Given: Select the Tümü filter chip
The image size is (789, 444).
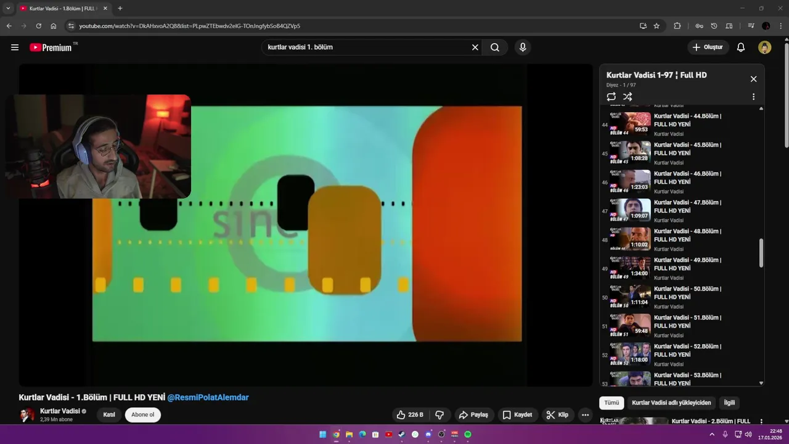Looking at the screenshot, I should tap(611, 403).
